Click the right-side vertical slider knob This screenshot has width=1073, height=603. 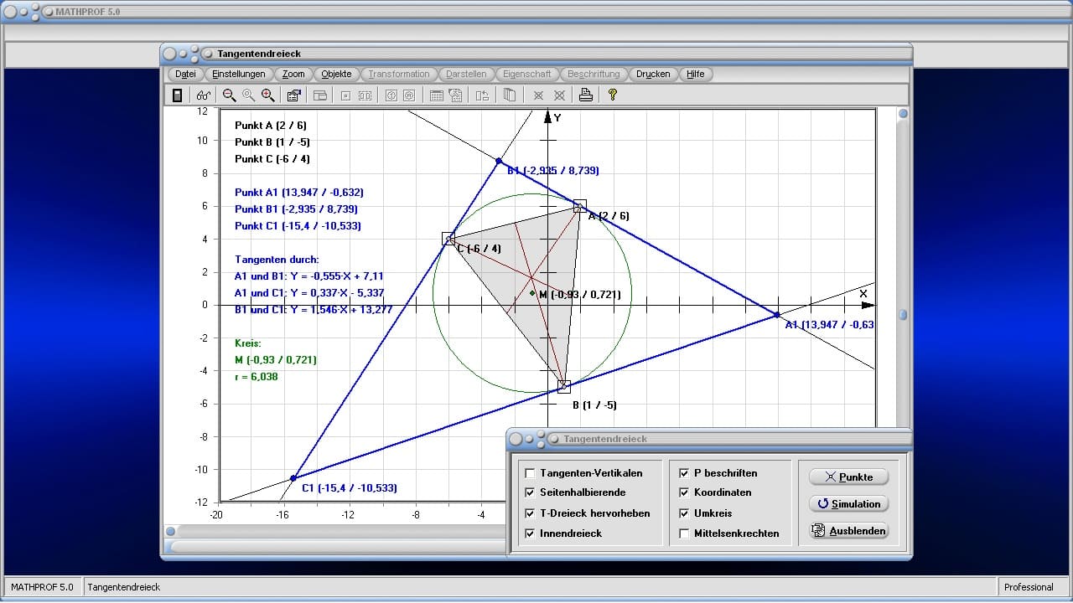903,315
